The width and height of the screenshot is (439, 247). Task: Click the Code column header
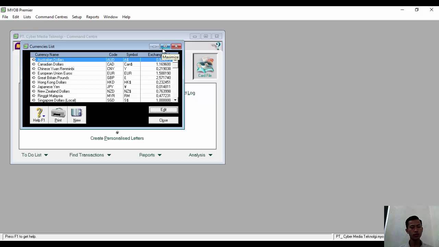(113, 55)
